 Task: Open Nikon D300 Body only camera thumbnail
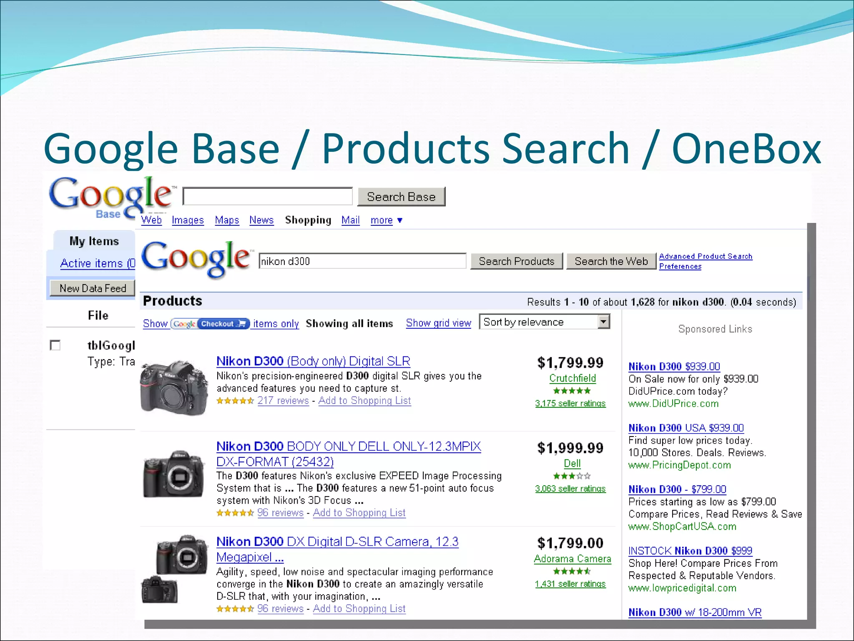174,388
